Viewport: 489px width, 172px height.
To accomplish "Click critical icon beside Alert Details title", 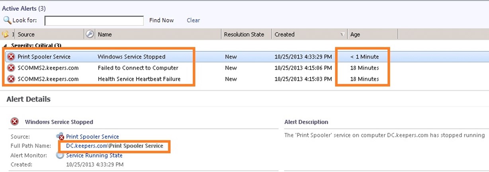I will click(x=15, y=122).
